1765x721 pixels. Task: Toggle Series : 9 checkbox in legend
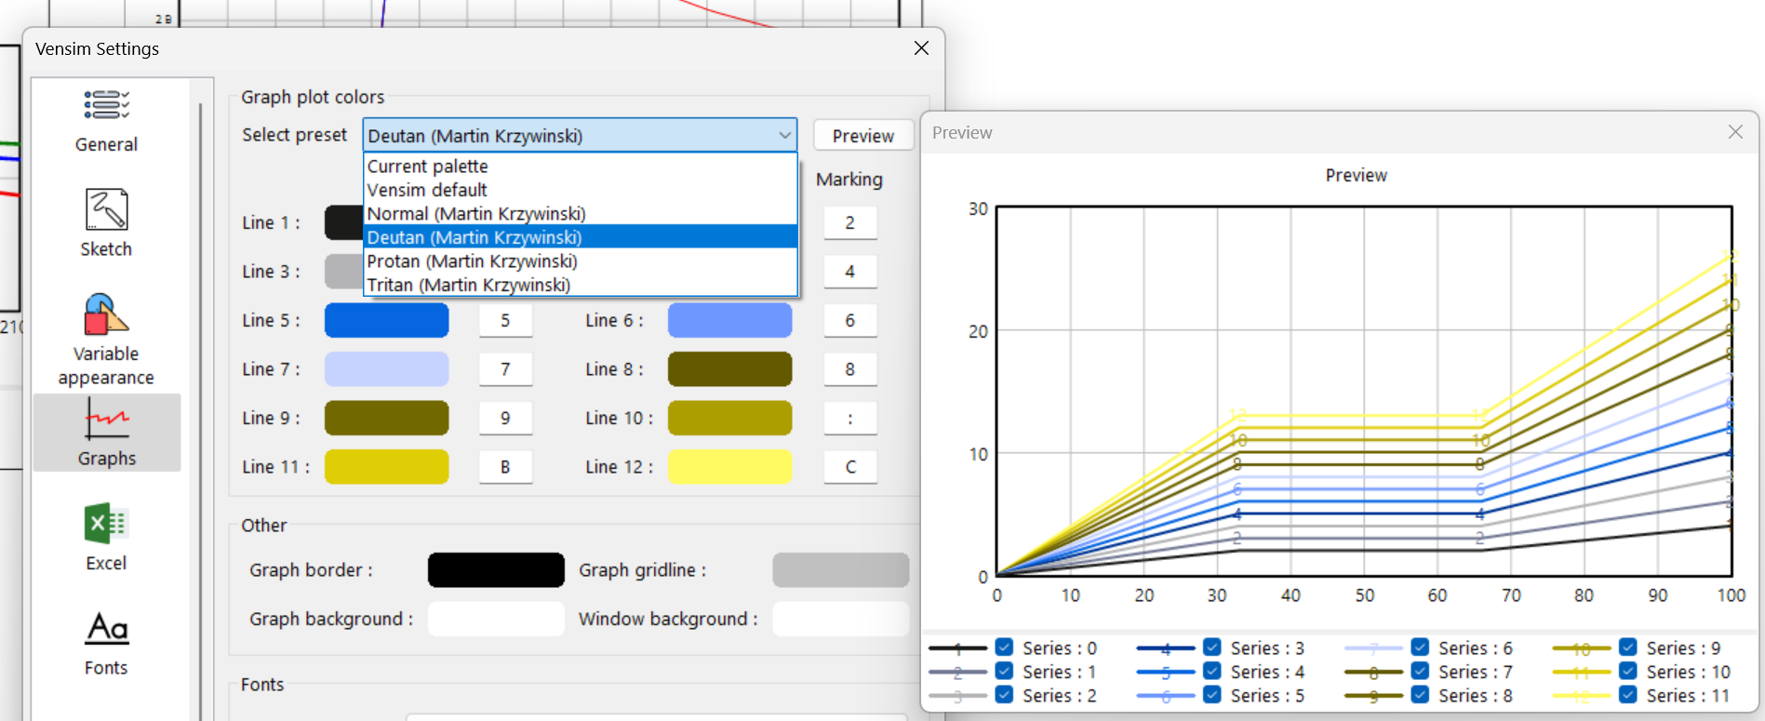[1628, 648]
